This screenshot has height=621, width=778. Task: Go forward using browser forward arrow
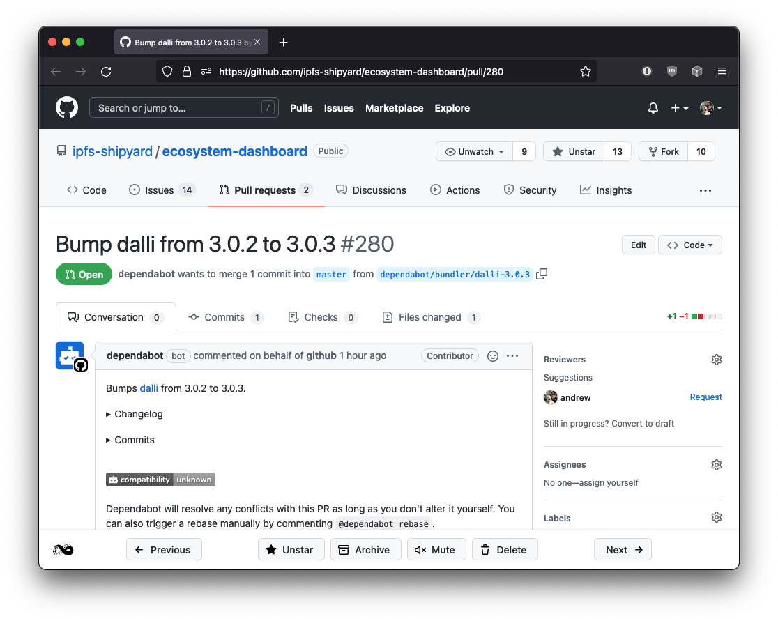[x=81, y=71]
